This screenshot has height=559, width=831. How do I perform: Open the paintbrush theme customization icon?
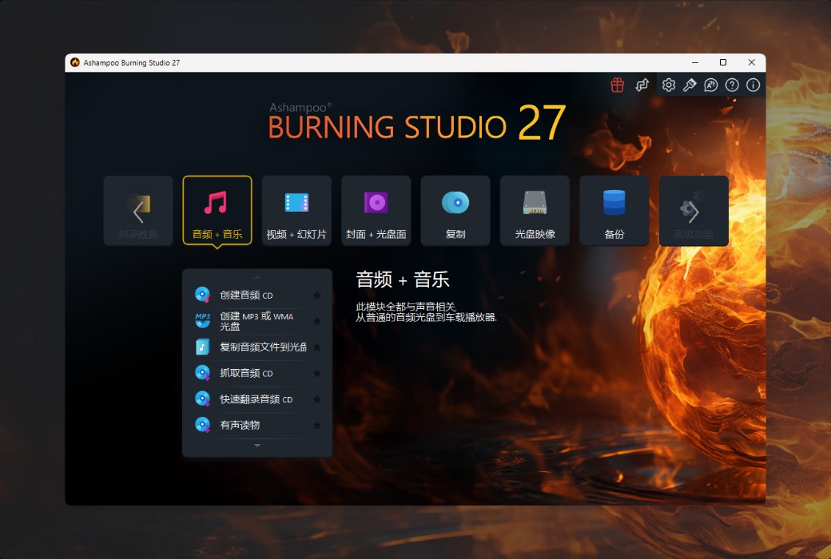[x=689, y=84]
